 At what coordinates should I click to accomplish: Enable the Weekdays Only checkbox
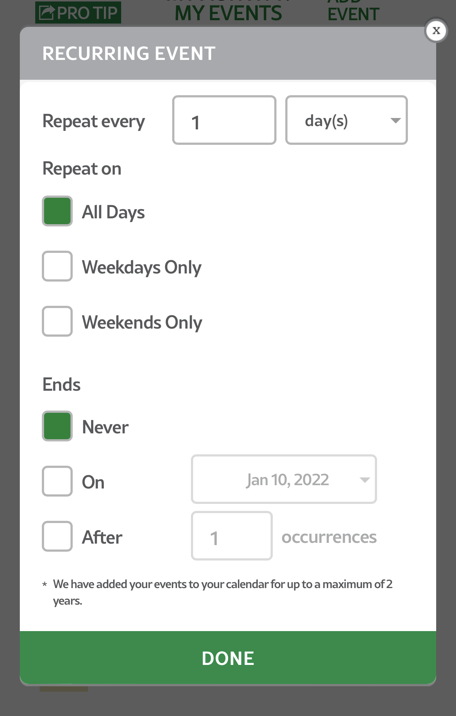click(57, 266)
